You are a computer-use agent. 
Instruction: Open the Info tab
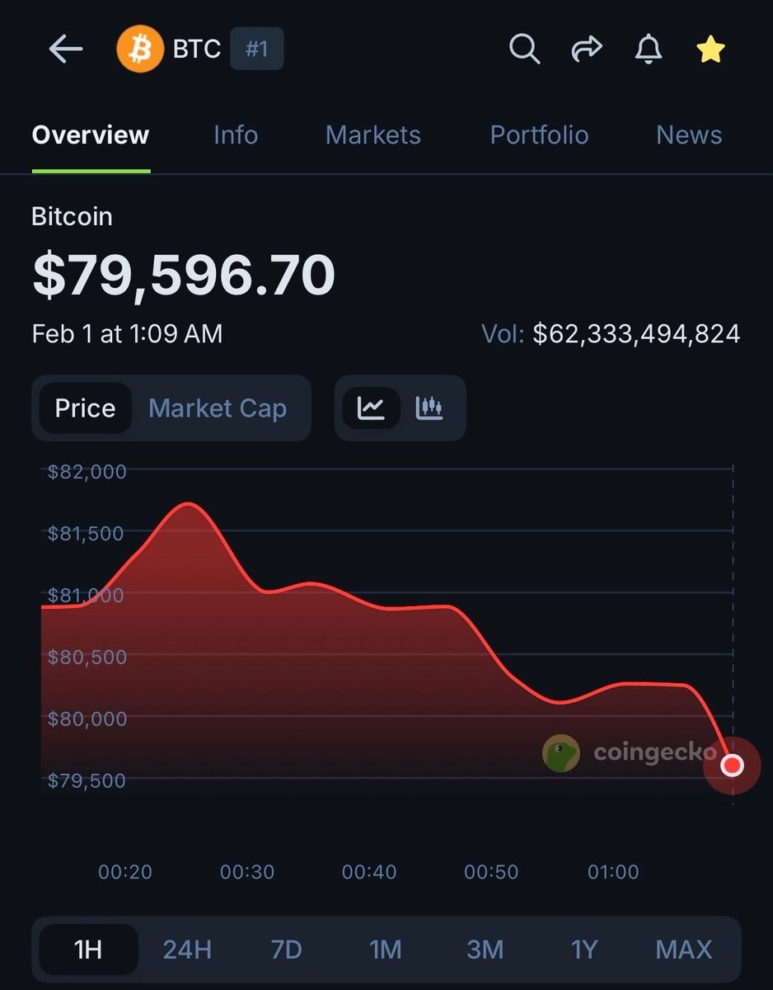click(x=236, y=135)
